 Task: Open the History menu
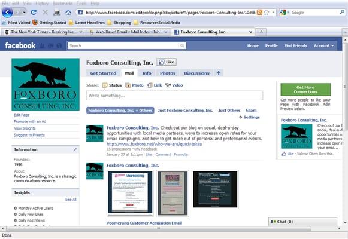42,4
